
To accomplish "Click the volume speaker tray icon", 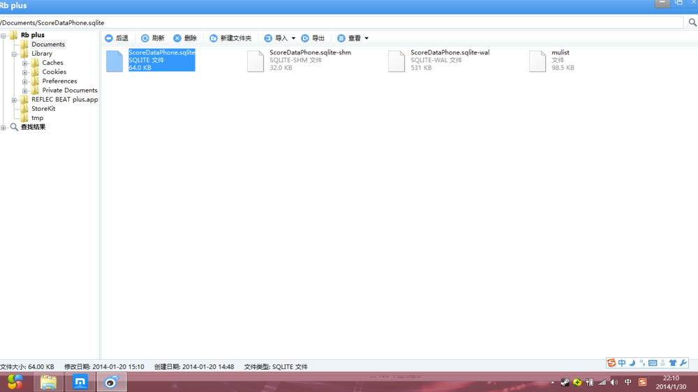I will (x=614, y=382).
